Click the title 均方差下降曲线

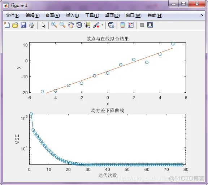(x=108, y=110)
